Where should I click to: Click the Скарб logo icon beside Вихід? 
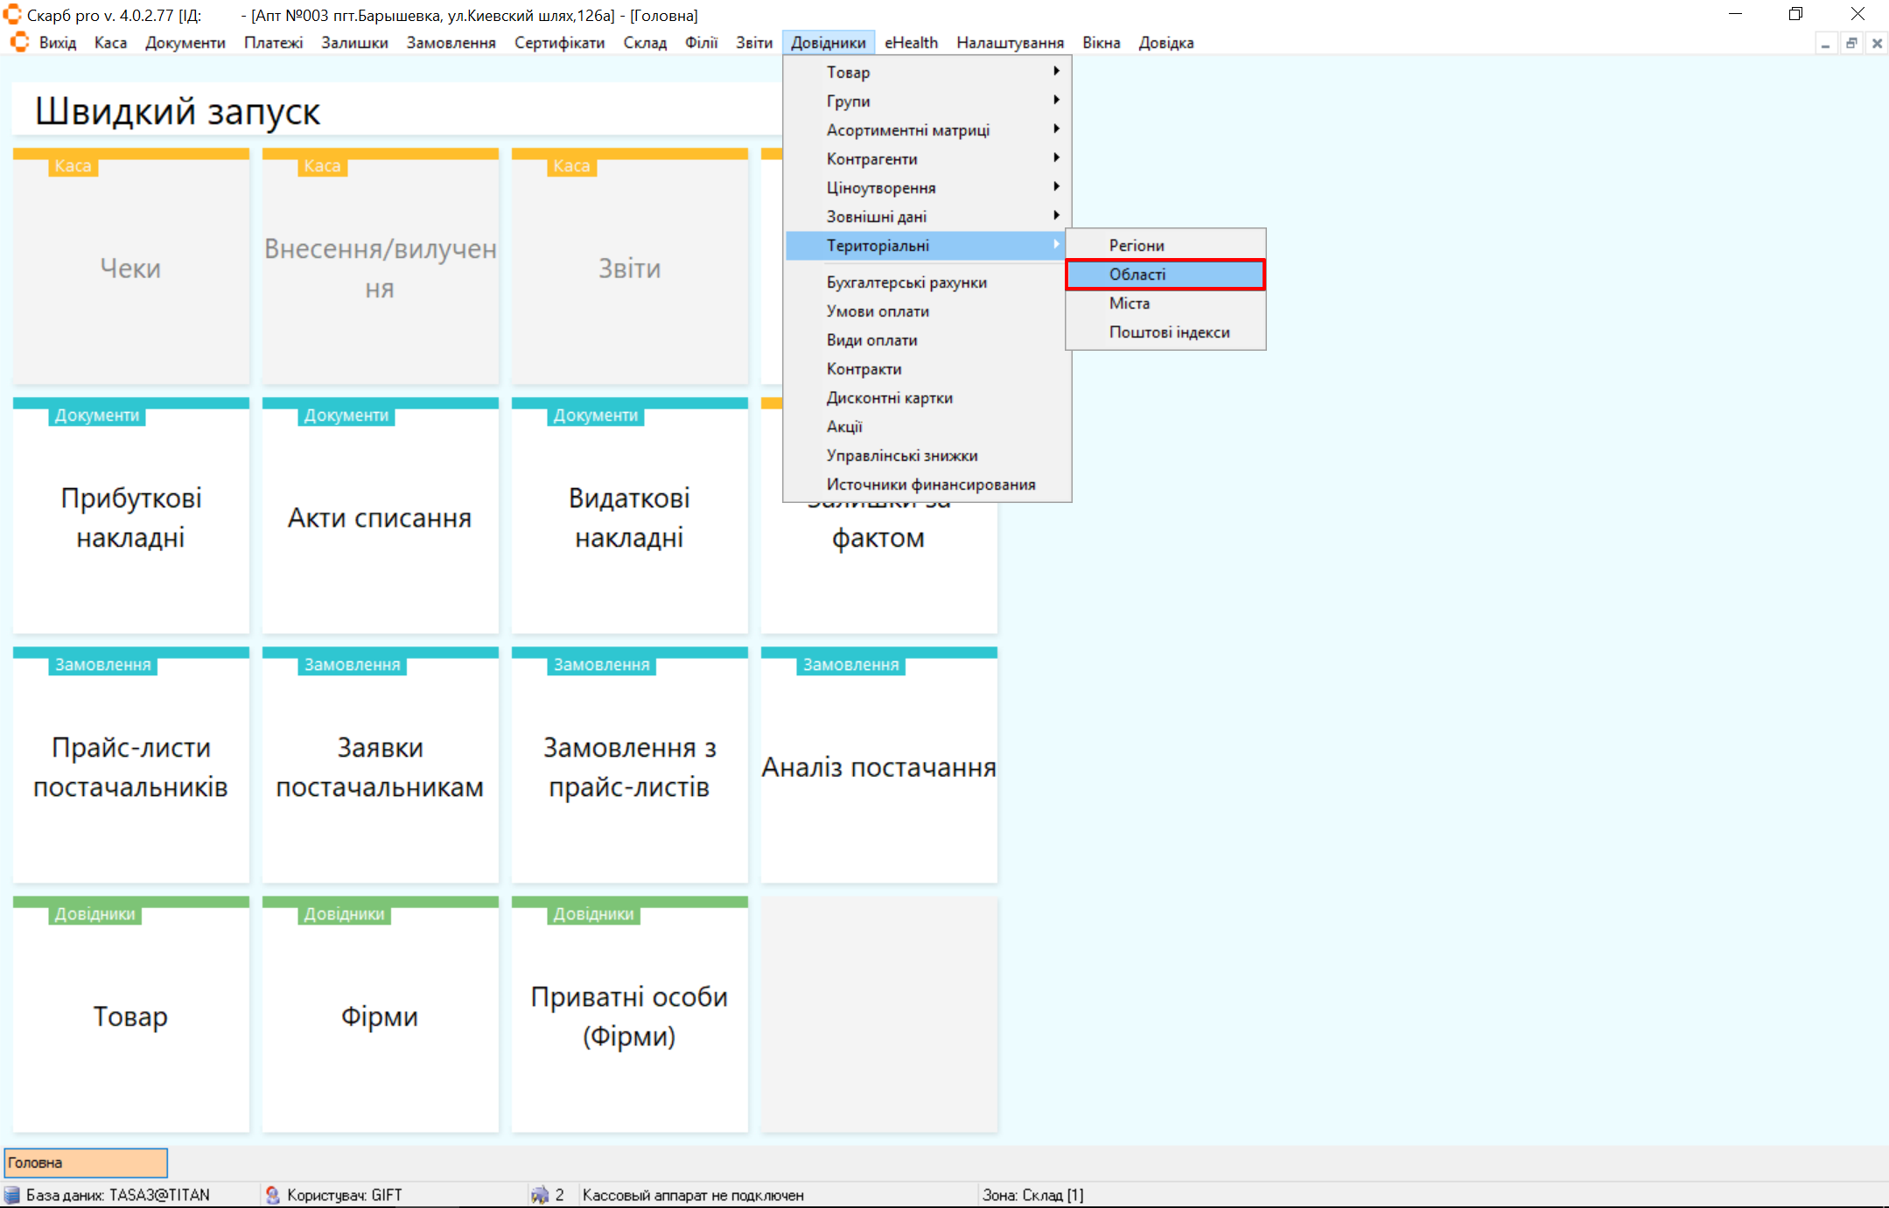click(x=19, y=42)
